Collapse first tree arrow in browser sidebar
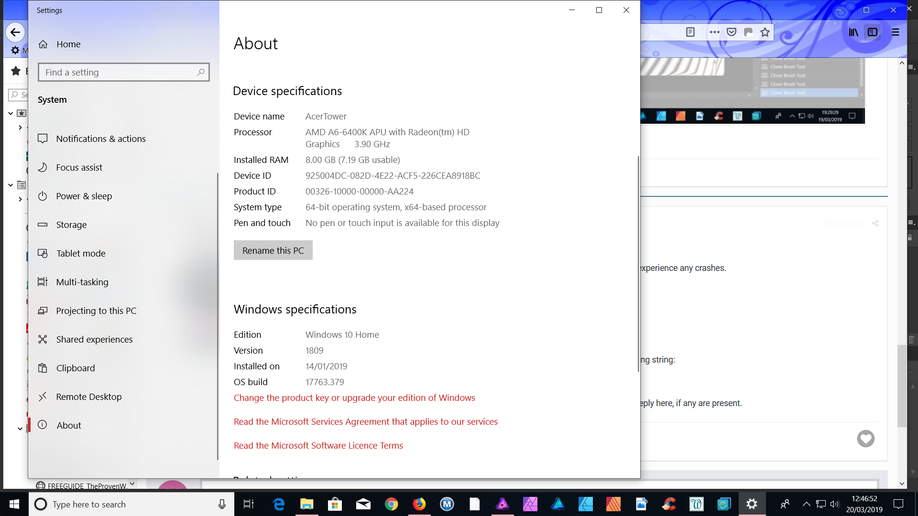 pos(11,113)
